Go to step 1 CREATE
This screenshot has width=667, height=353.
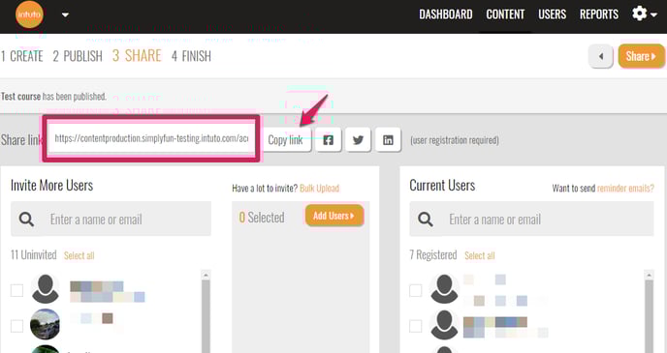[22, 56]
